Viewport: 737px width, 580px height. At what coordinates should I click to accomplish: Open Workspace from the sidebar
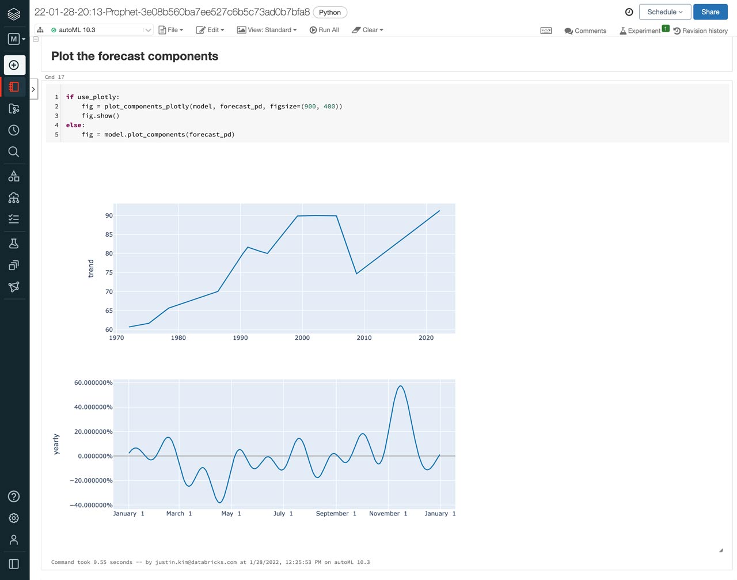14,87
